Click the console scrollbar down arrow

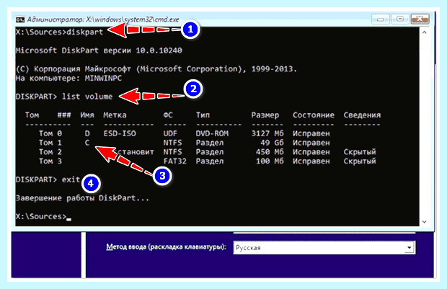[424, 221]
